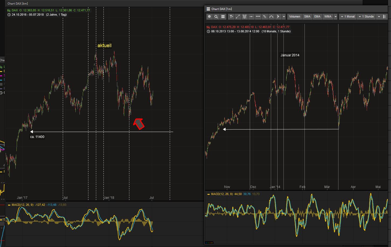Screen dimensions: 391x247
Task: Select the horizontal segment with three markers tool
Action: coord(258,17)
